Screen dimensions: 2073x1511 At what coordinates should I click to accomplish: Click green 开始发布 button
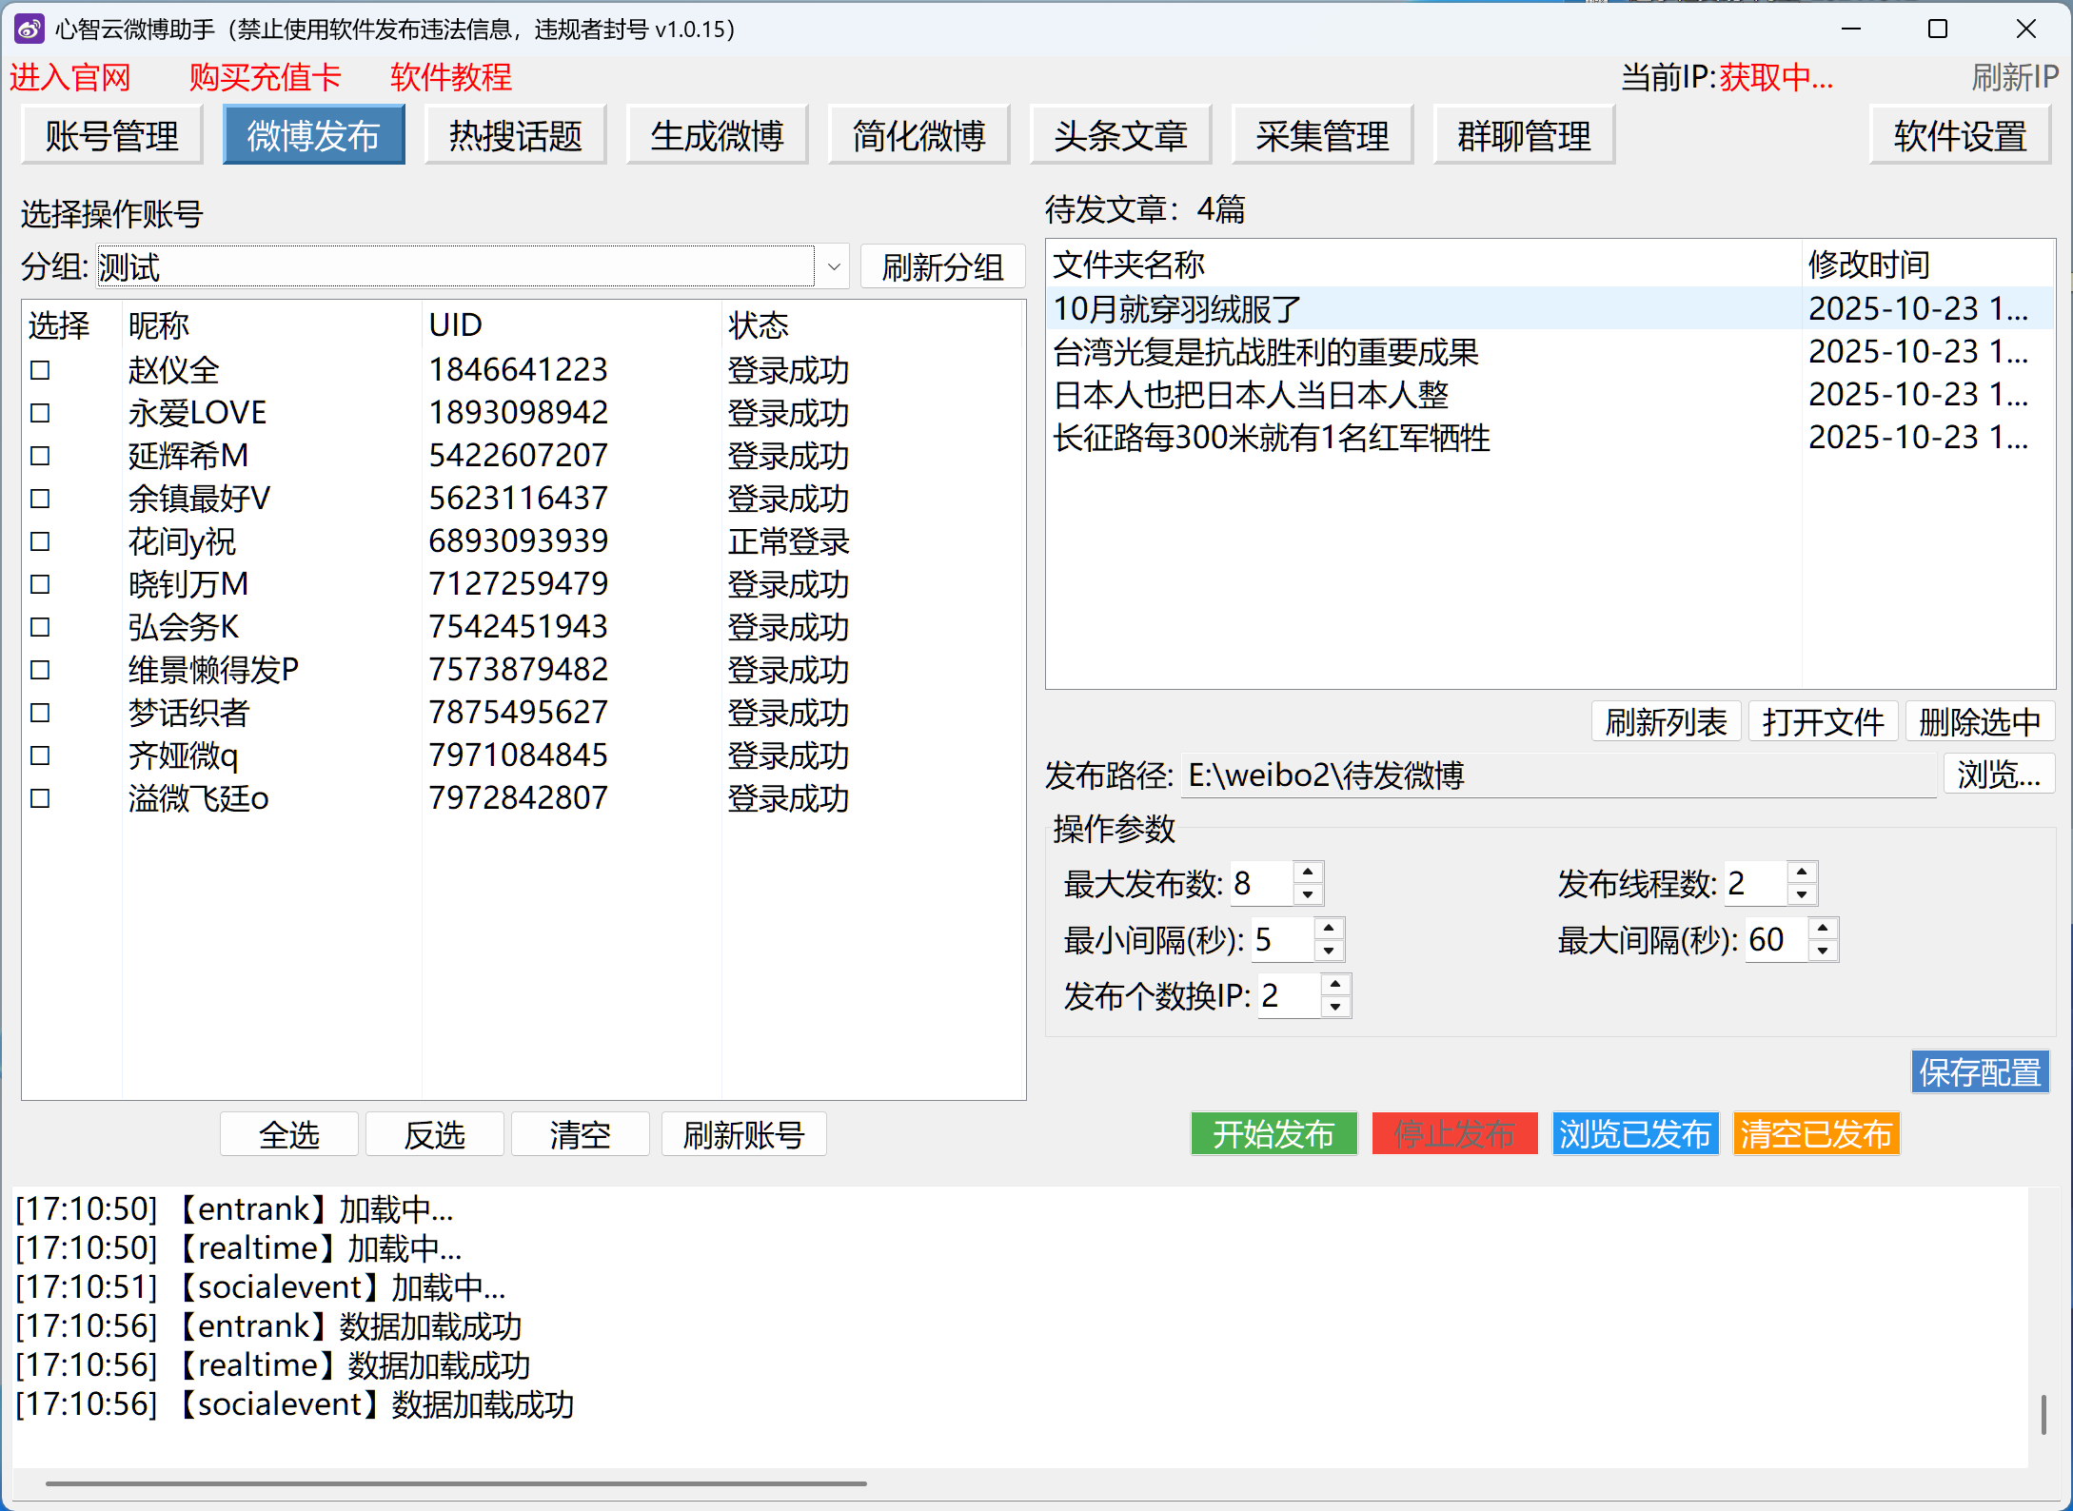point(1273,1133)
